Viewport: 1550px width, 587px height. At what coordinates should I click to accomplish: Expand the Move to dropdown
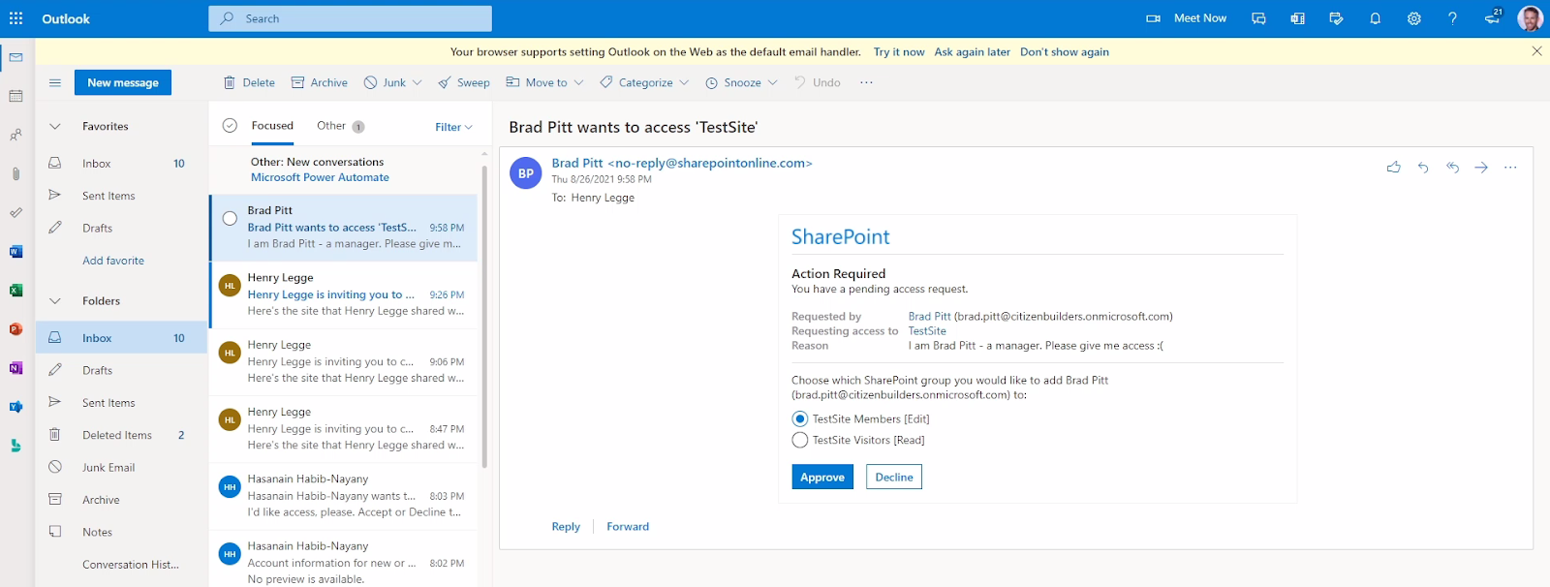(x=579, y=82)
